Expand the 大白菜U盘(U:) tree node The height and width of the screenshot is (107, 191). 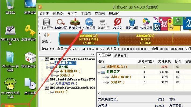coord(47,84)
